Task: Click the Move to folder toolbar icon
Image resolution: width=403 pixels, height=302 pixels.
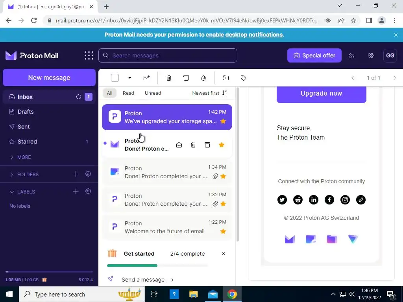Action: 226,78
